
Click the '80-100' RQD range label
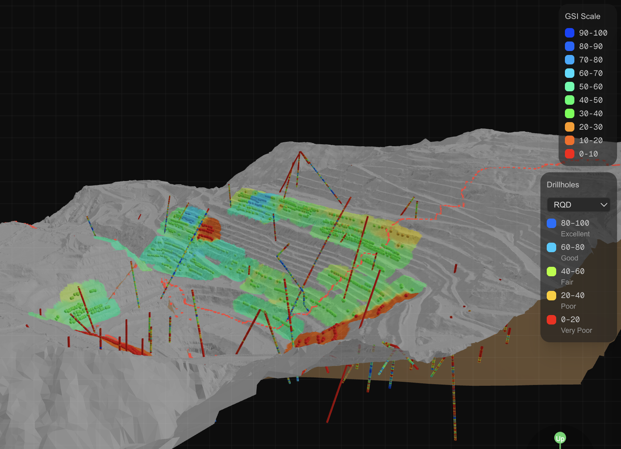(x=575, y=223)
